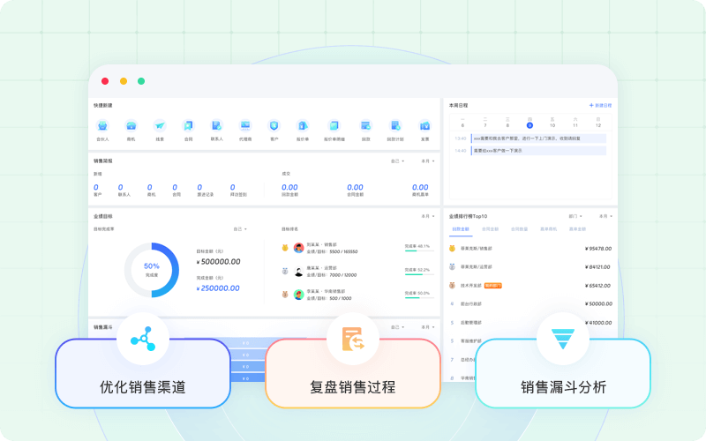Open the 商机 quick-create icon
The width and height of the screenshot is (706, 441).
click(x=131, y=126)
